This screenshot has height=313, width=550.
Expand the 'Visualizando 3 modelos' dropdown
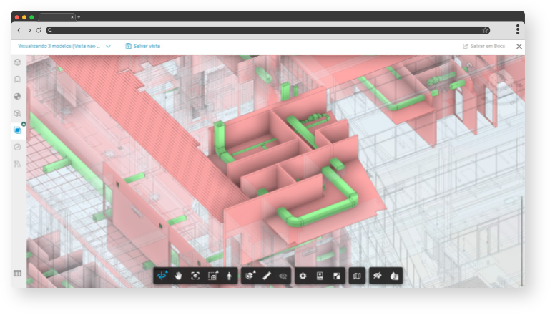(108, 46)
